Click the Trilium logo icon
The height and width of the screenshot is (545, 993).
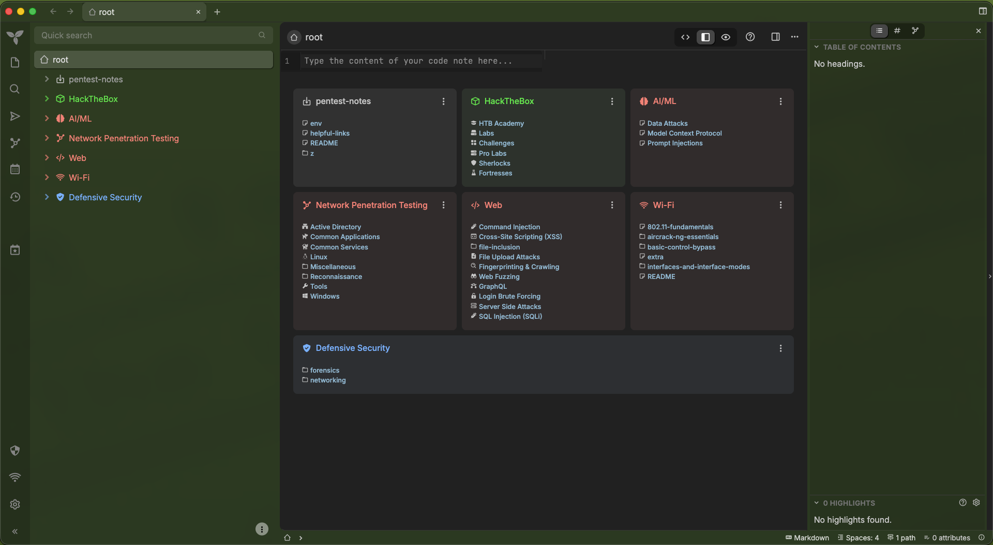15,36
